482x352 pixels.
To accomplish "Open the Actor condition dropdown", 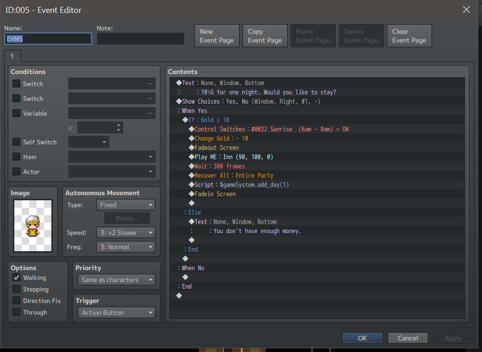I will pos(111,171).
